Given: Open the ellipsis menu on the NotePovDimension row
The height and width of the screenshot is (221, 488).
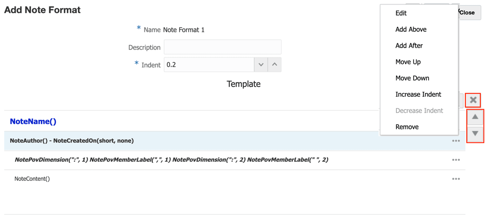Looking at the screenshot, I should tap(456, 160).
